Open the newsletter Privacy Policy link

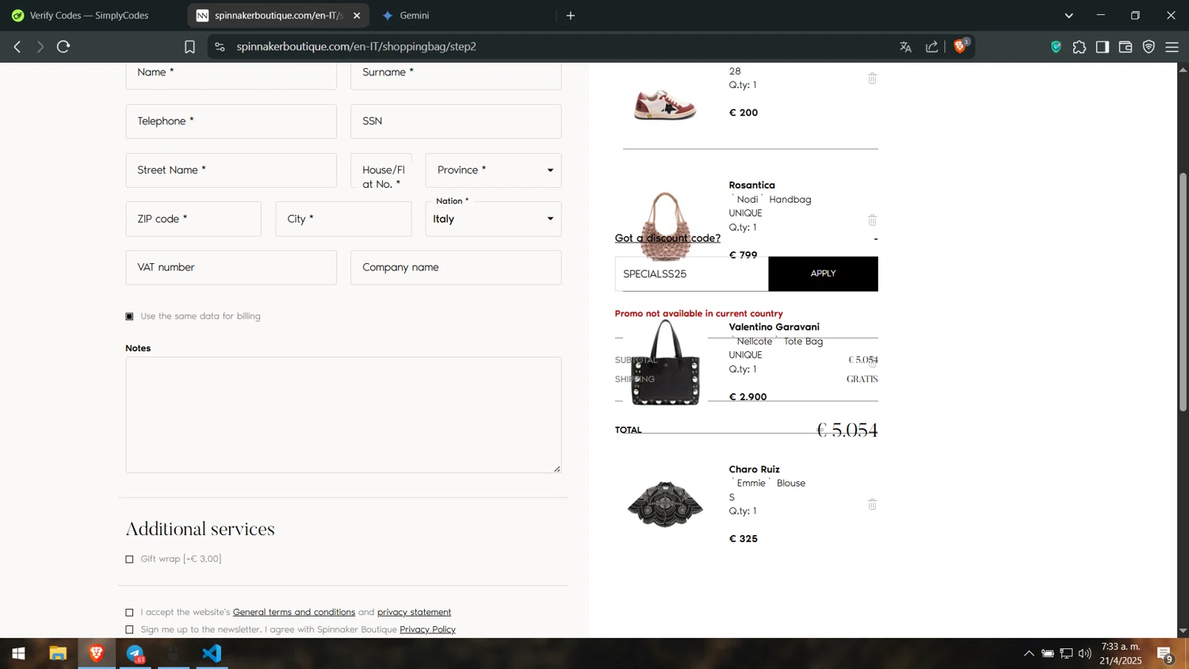pyautogui.click(x=427, y=629)
